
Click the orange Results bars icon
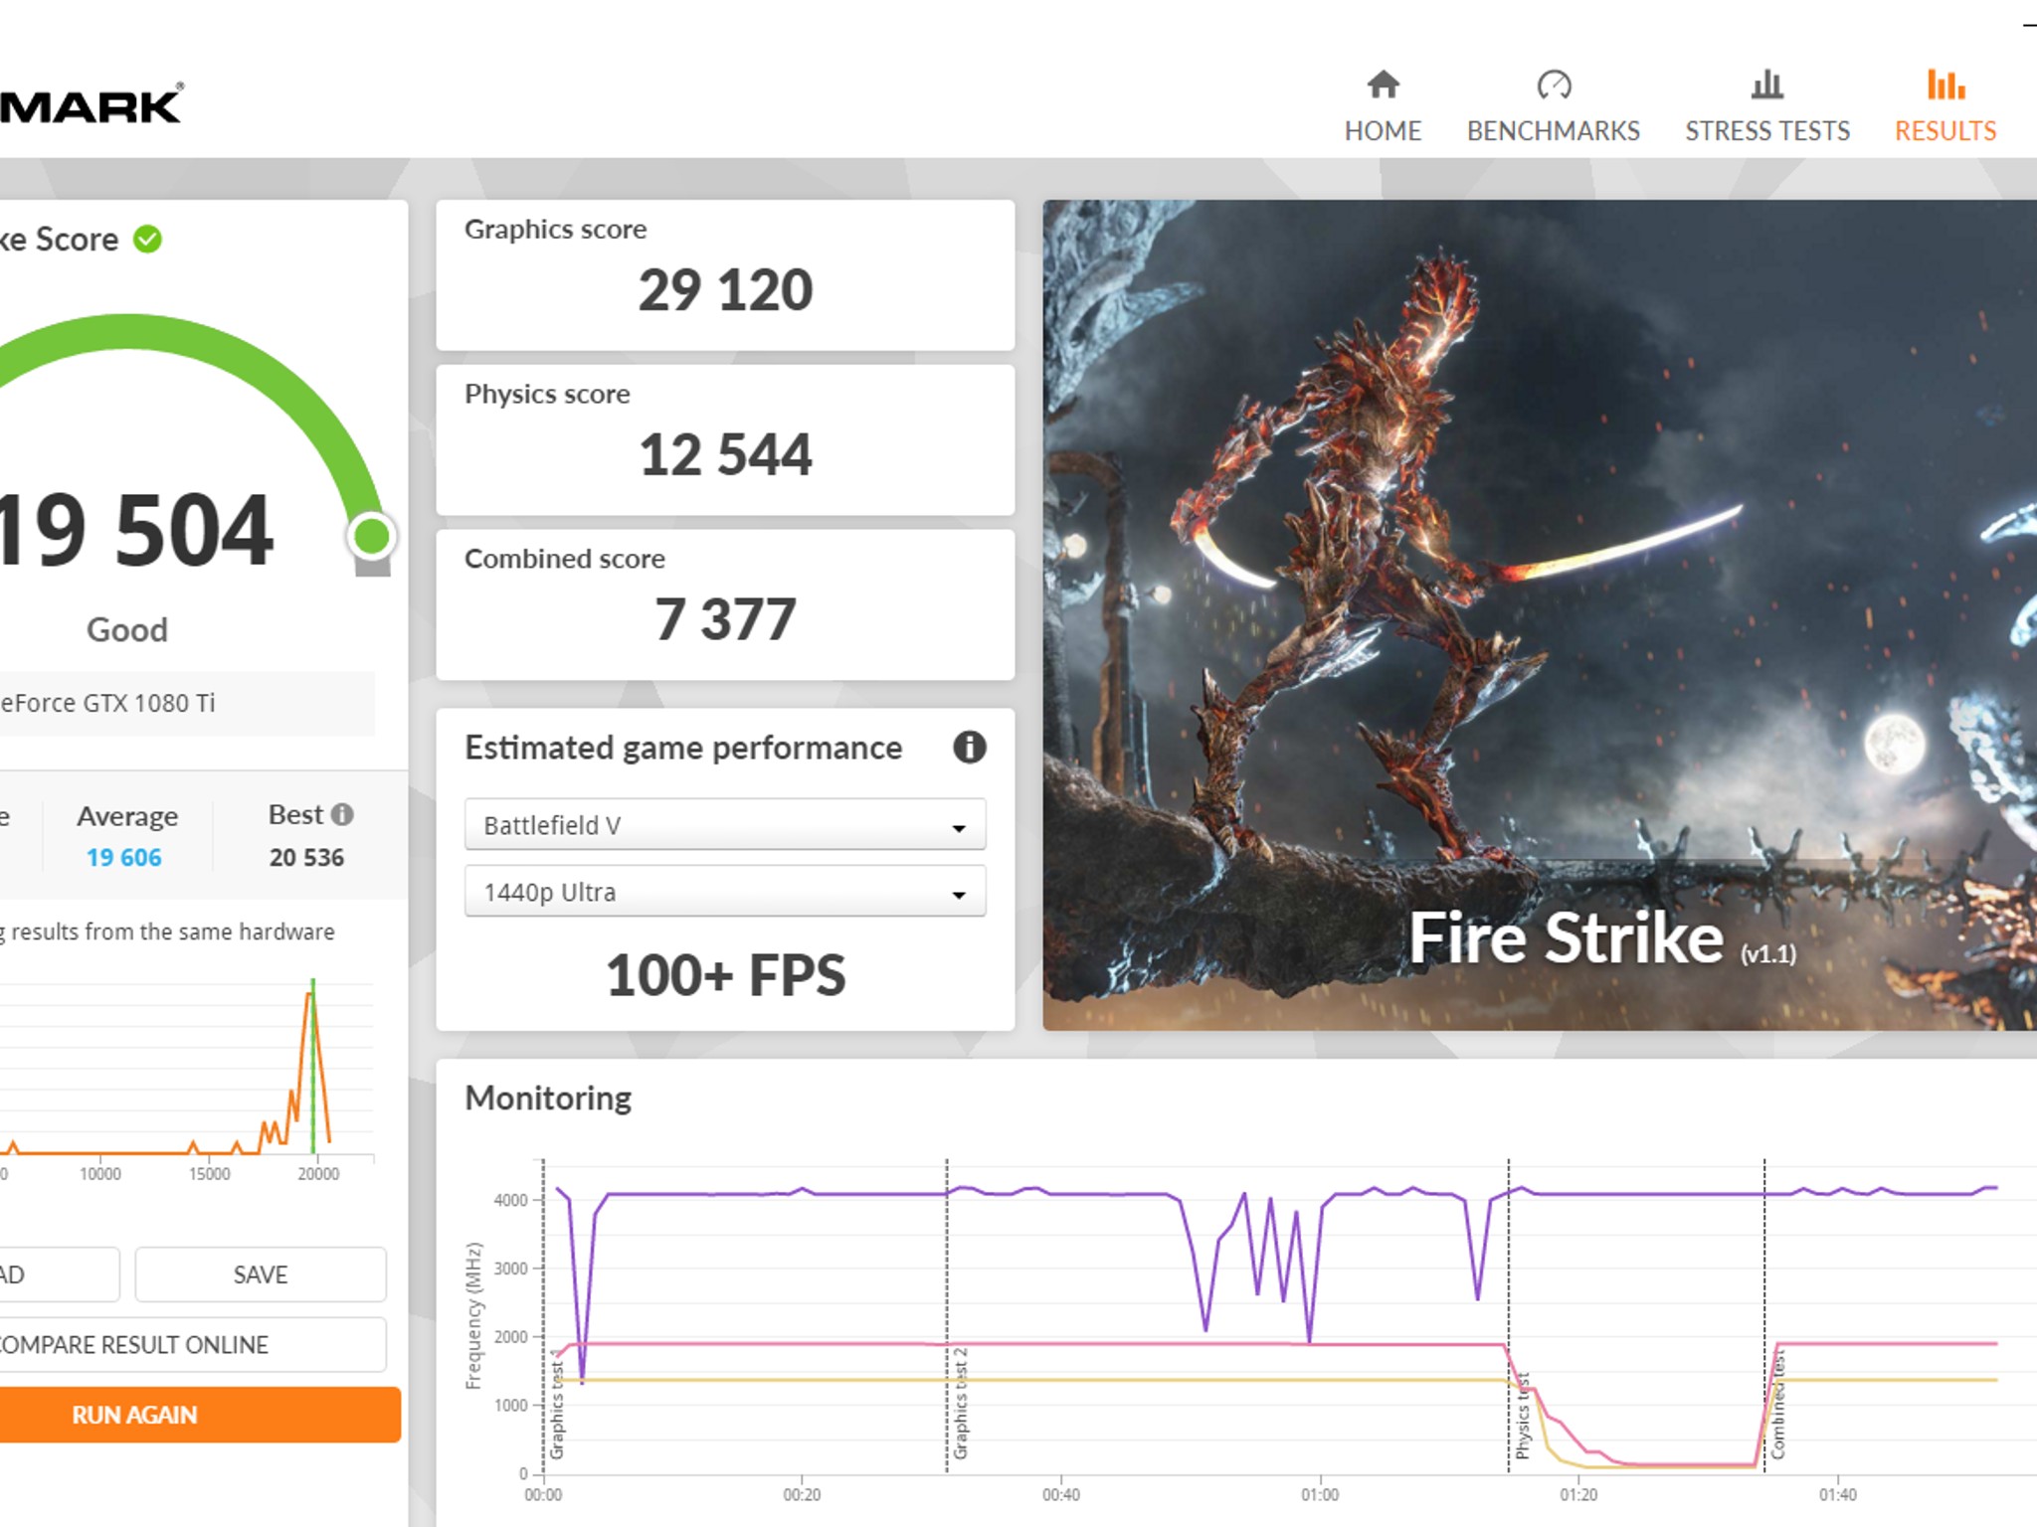(1944, 85)
